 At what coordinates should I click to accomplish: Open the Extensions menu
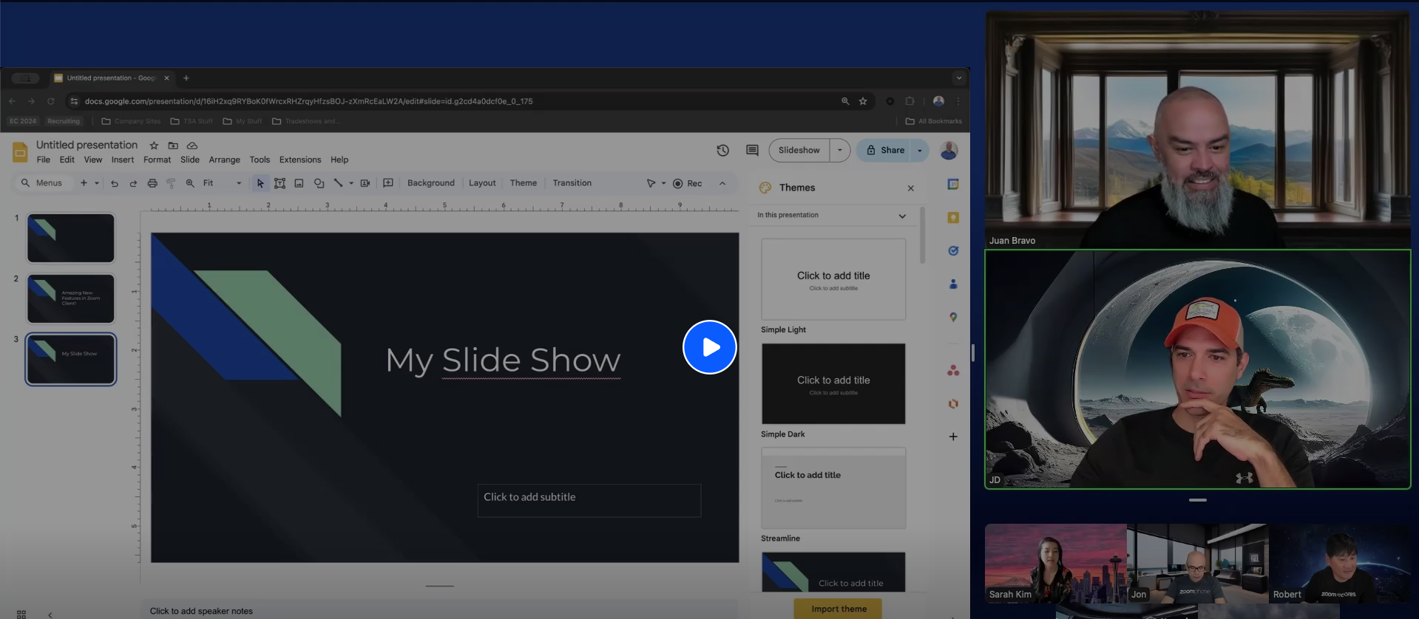tap(300, 160)
